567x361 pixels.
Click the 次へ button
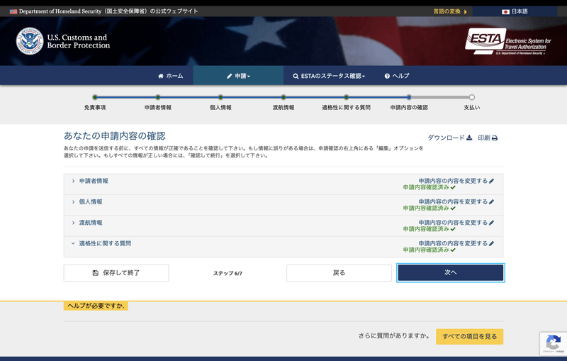(451, 273)
